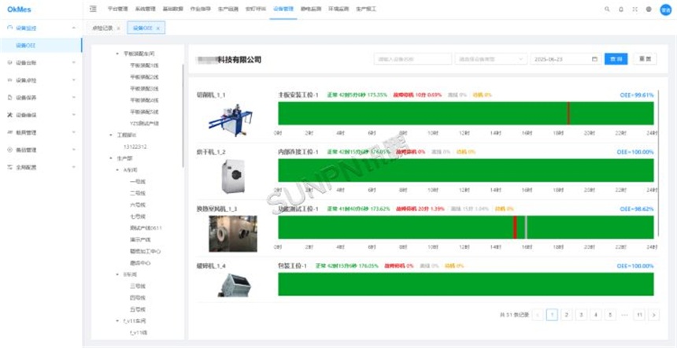Open the globe language icon in the header
Screen dimensions: 677x348
(649, 9)
